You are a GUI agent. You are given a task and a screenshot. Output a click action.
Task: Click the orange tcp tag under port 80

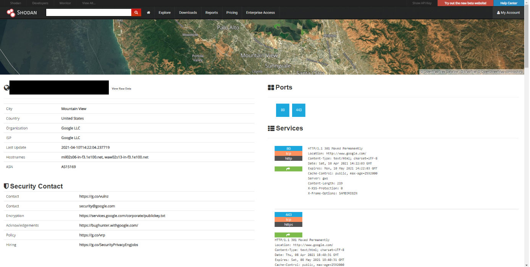coord(288,154)
